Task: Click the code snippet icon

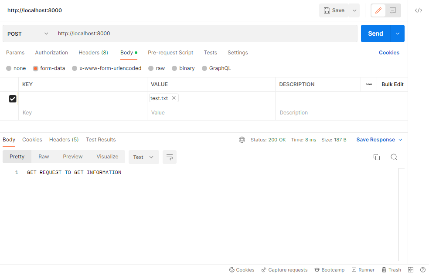Action: click(x=418, y=10)
